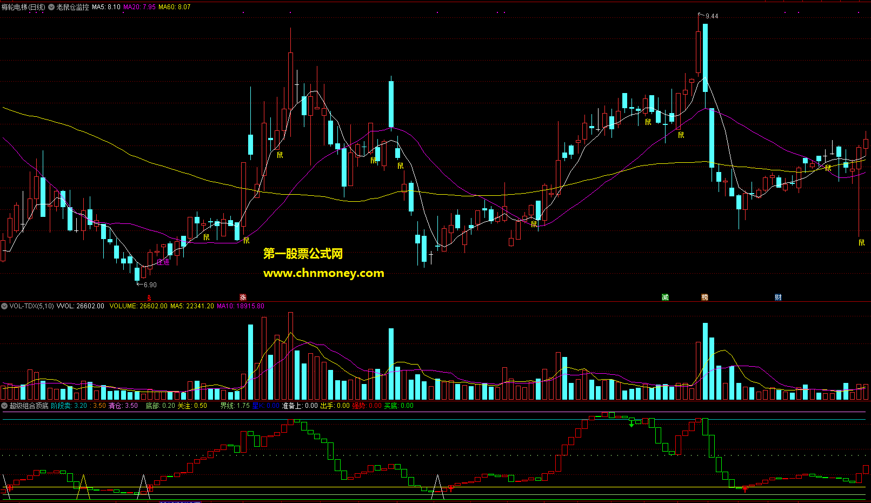871x503 pixels.
Task: Click the 主进 magenta signal label
Action: pyautogui.click(x=163, y=262)
